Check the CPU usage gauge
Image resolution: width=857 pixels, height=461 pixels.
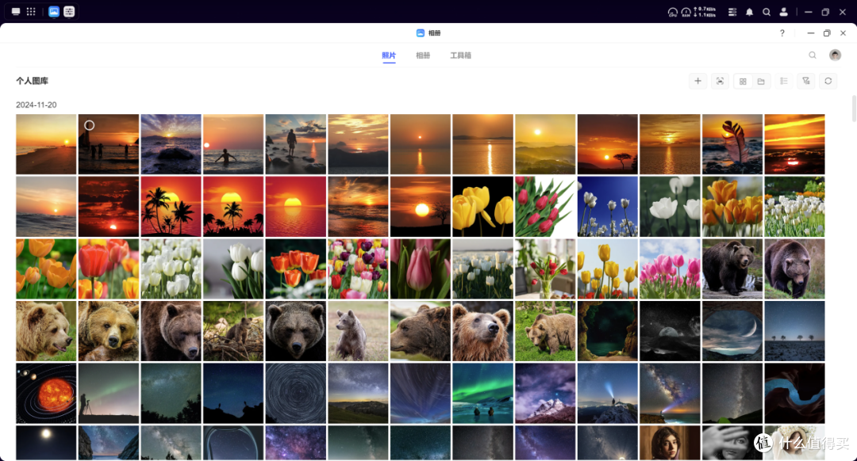[x=673, y=12]
